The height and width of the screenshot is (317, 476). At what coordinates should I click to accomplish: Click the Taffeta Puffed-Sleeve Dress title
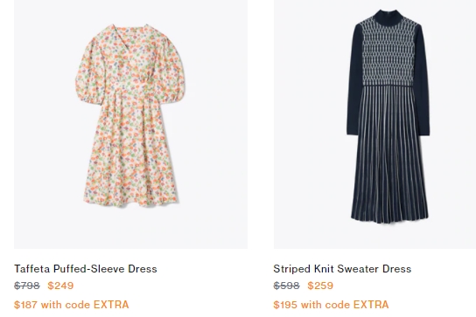[x=86, y=269]
